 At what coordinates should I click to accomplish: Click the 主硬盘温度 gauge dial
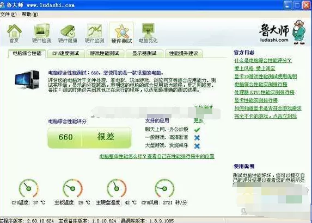pos(117,188)
